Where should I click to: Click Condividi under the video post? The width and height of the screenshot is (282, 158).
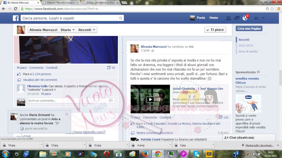coord(165,117)
